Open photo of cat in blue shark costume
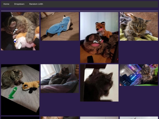159x119 pixels. tap(60, 26)
